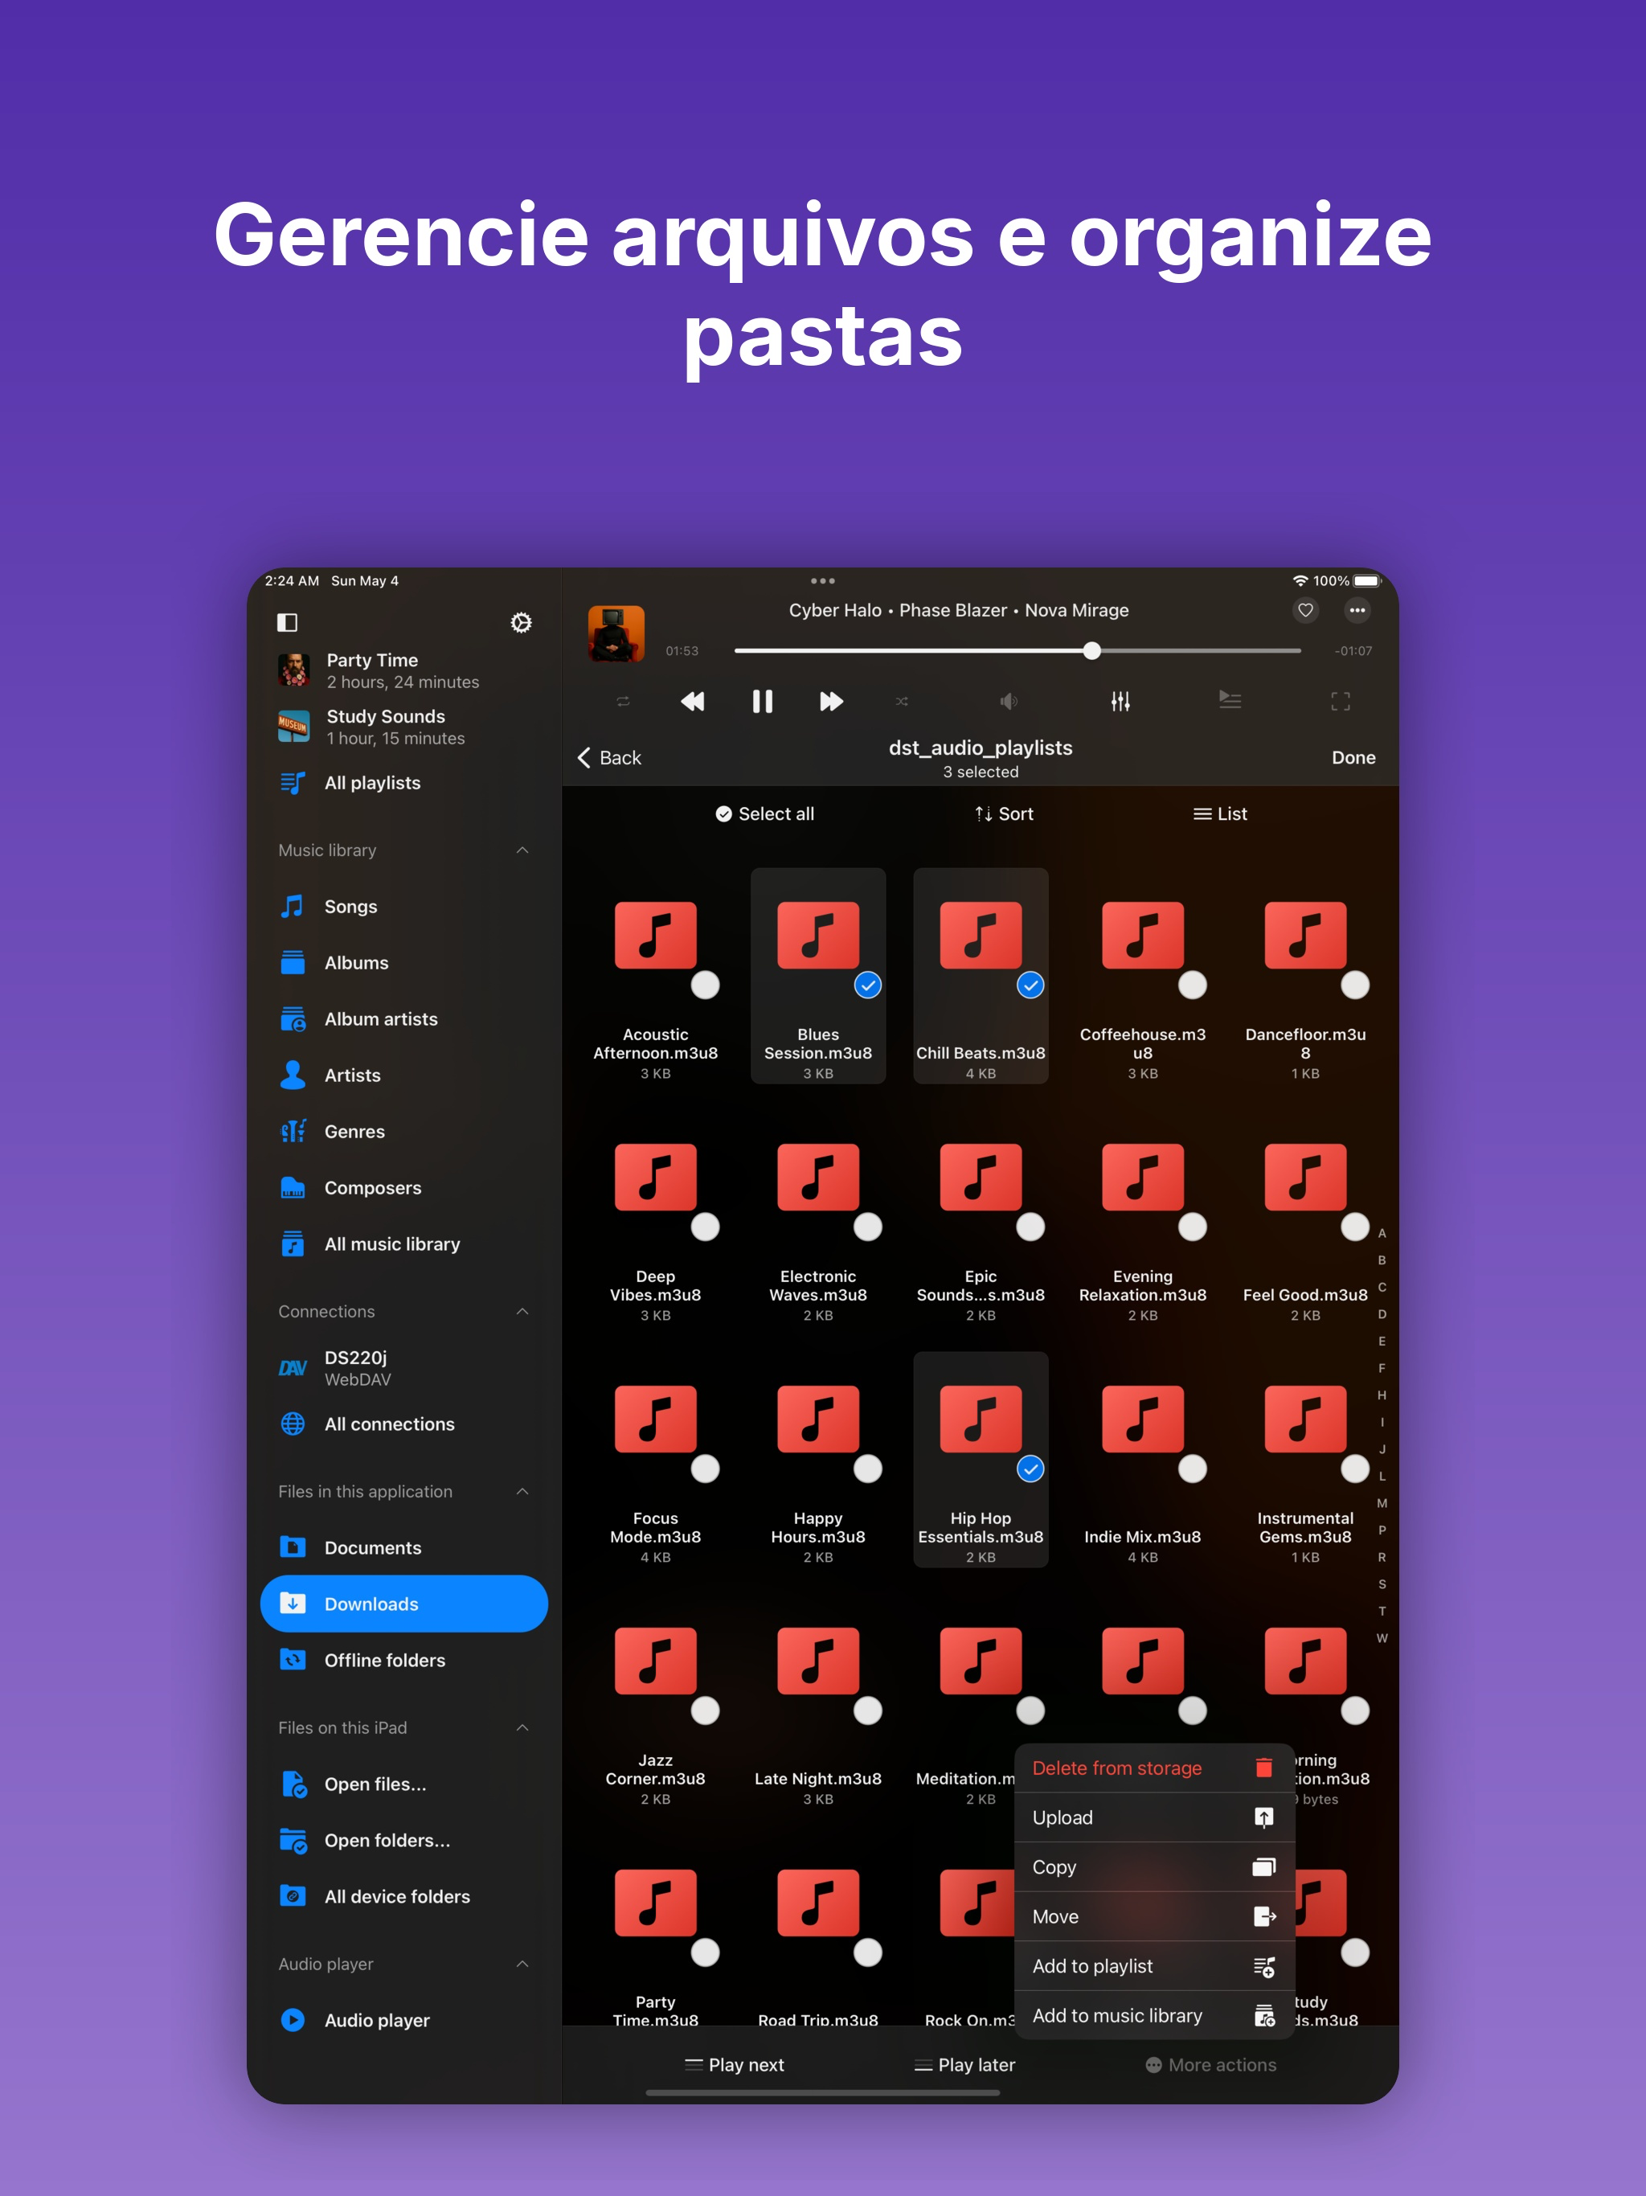Enter fullscreen player mode

(x=1341, y=702)
